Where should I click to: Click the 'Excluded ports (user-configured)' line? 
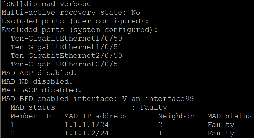75,21
